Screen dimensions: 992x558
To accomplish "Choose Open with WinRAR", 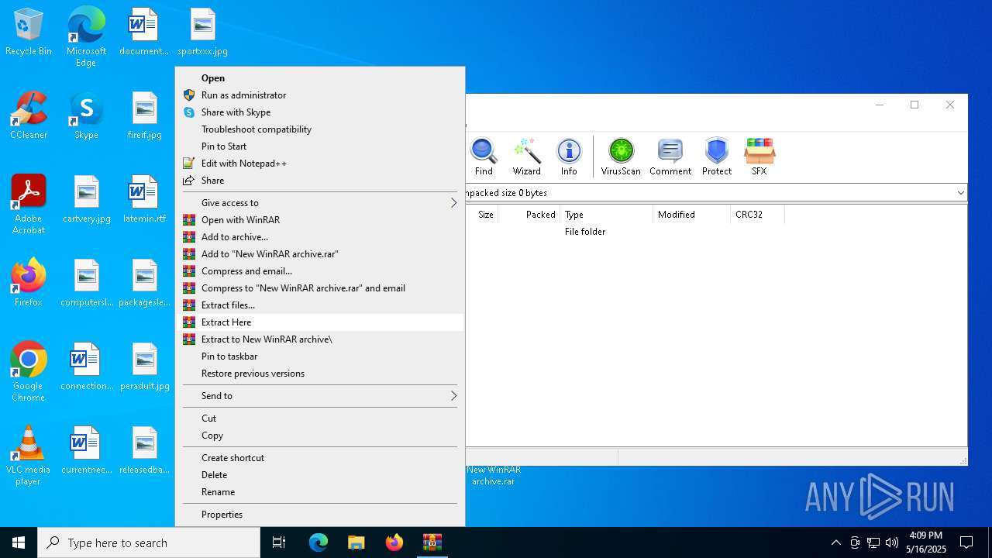I will [320, 220].
